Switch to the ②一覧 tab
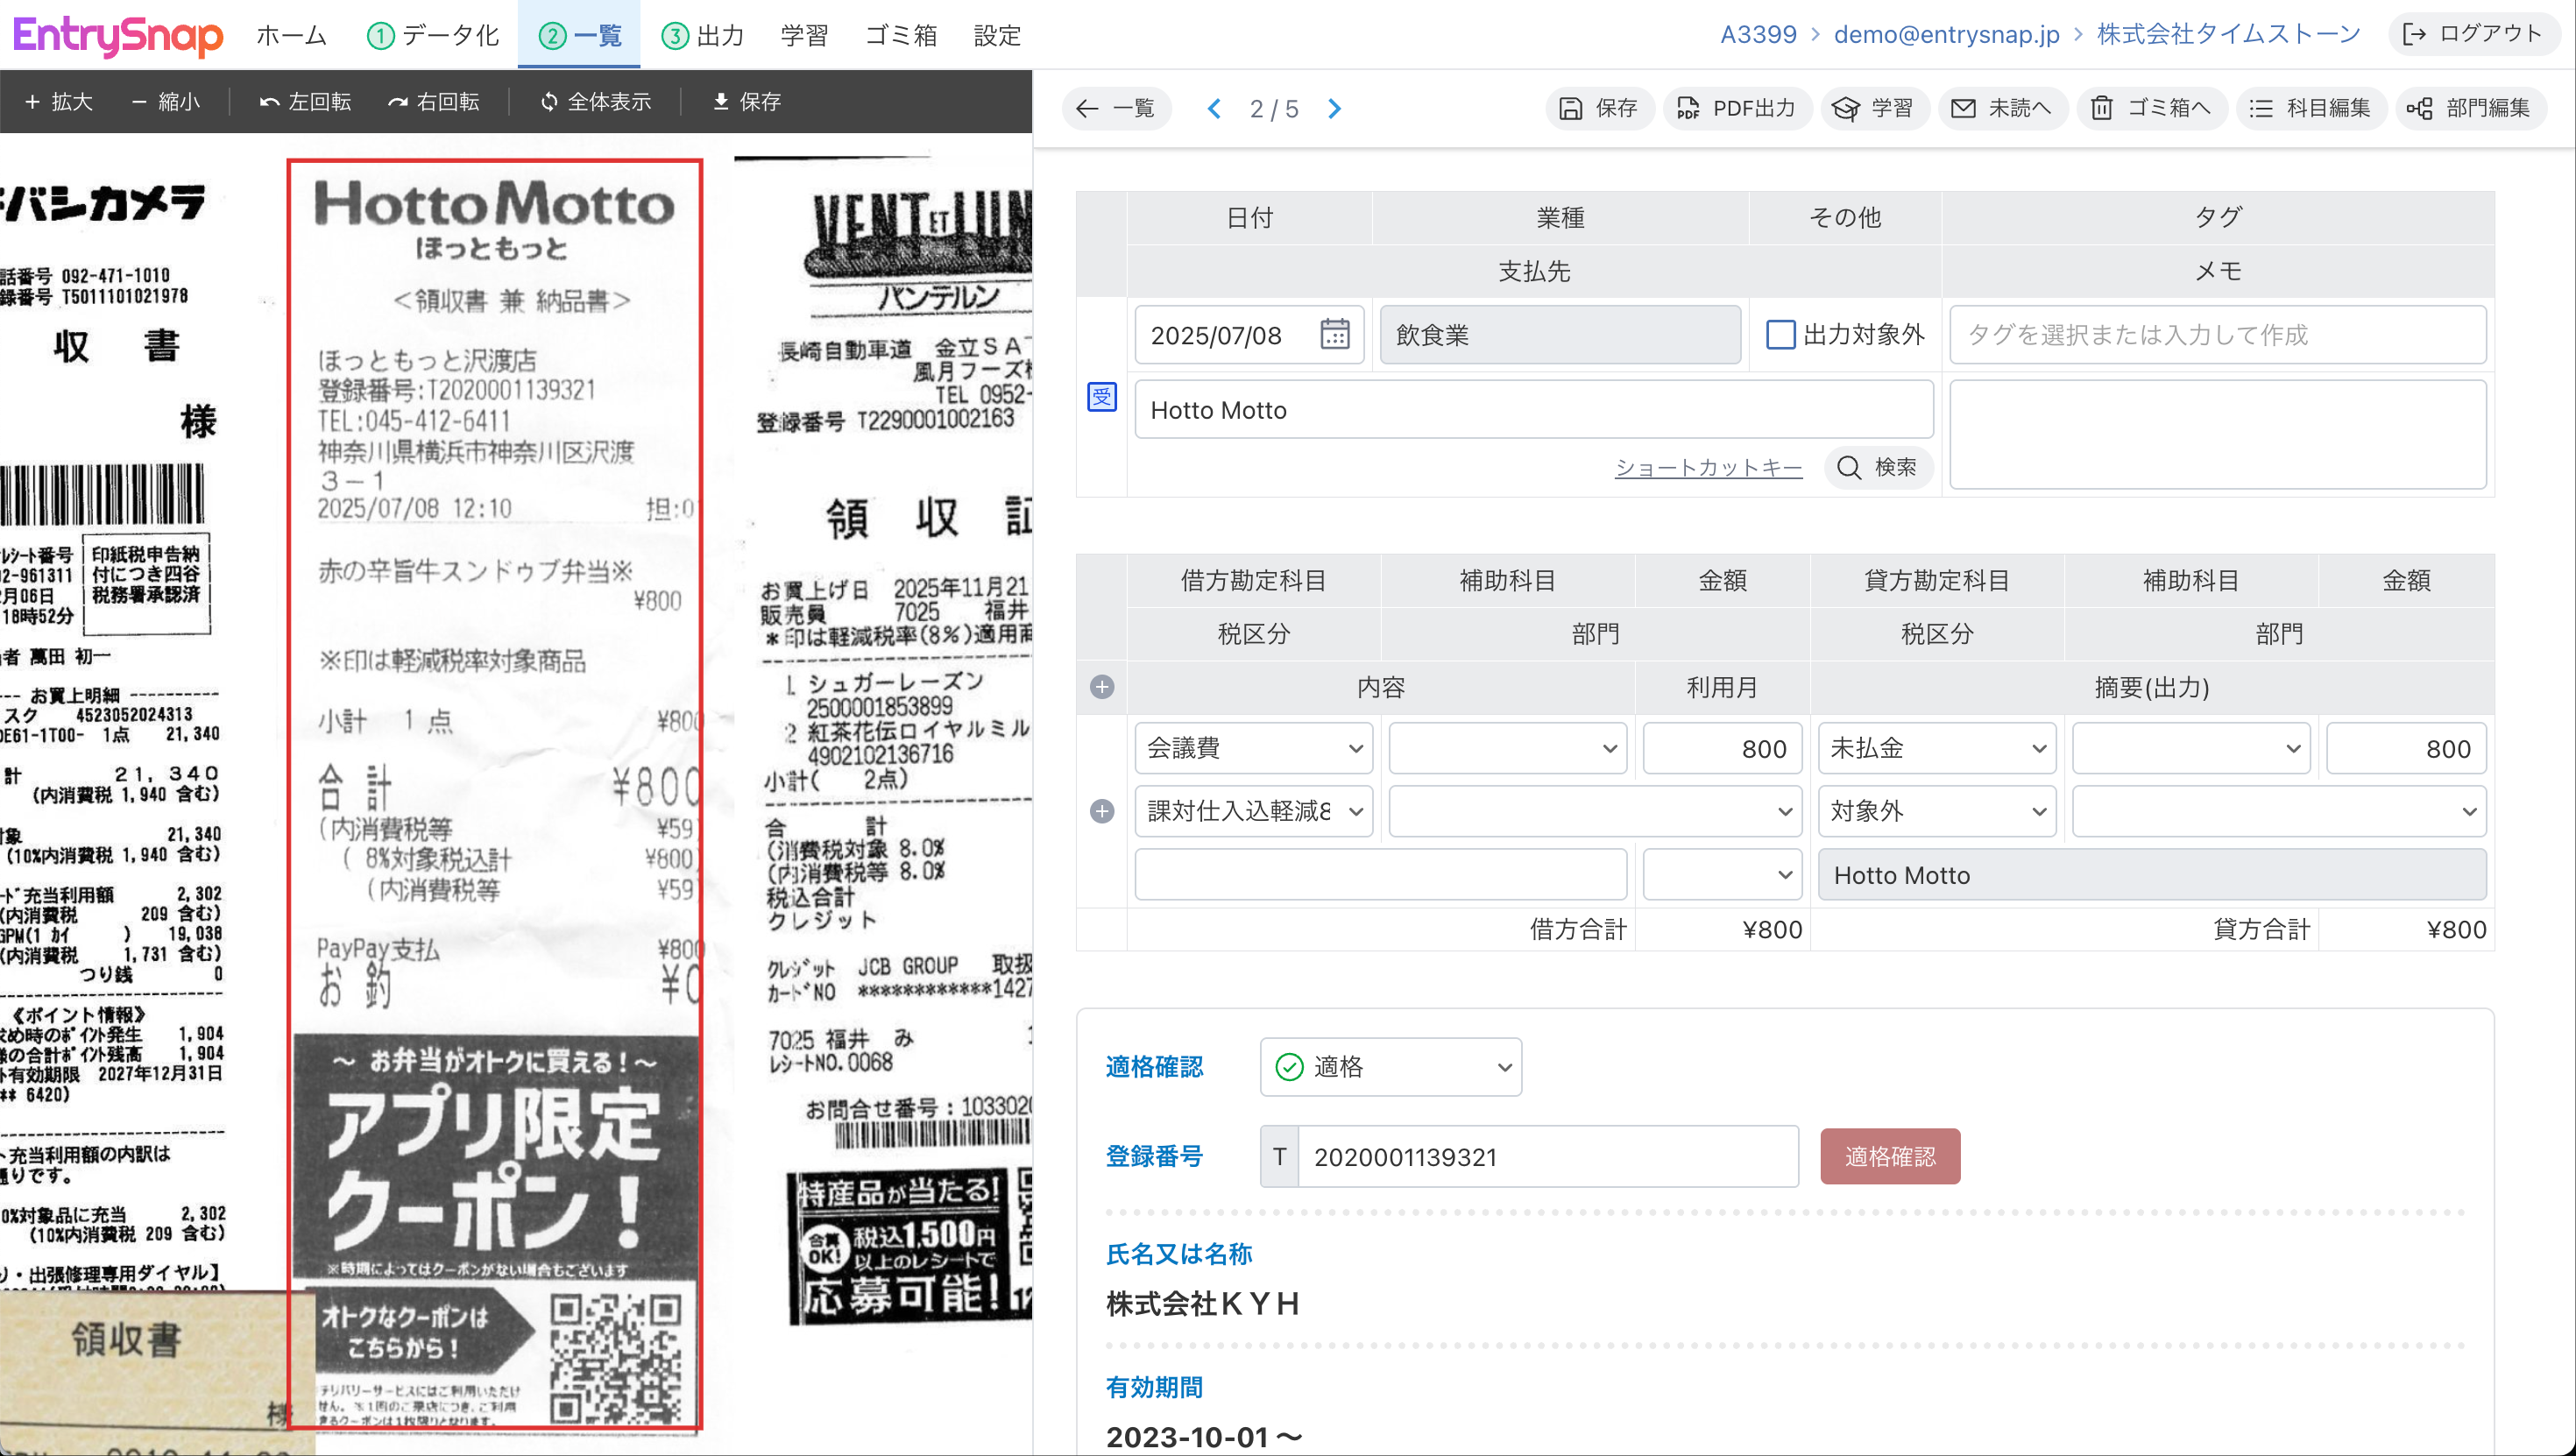This screenshot has height=1456, width=2576. tap(580, 35)
